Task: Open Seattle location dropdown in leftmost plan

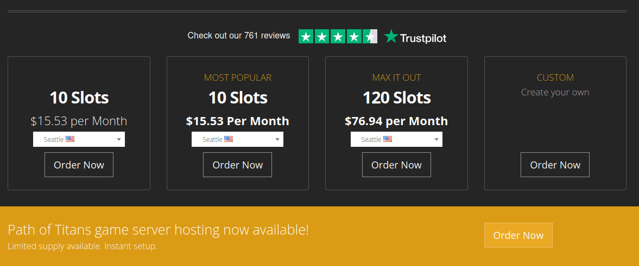Action: pyautogui.click(x=79, y=139)
